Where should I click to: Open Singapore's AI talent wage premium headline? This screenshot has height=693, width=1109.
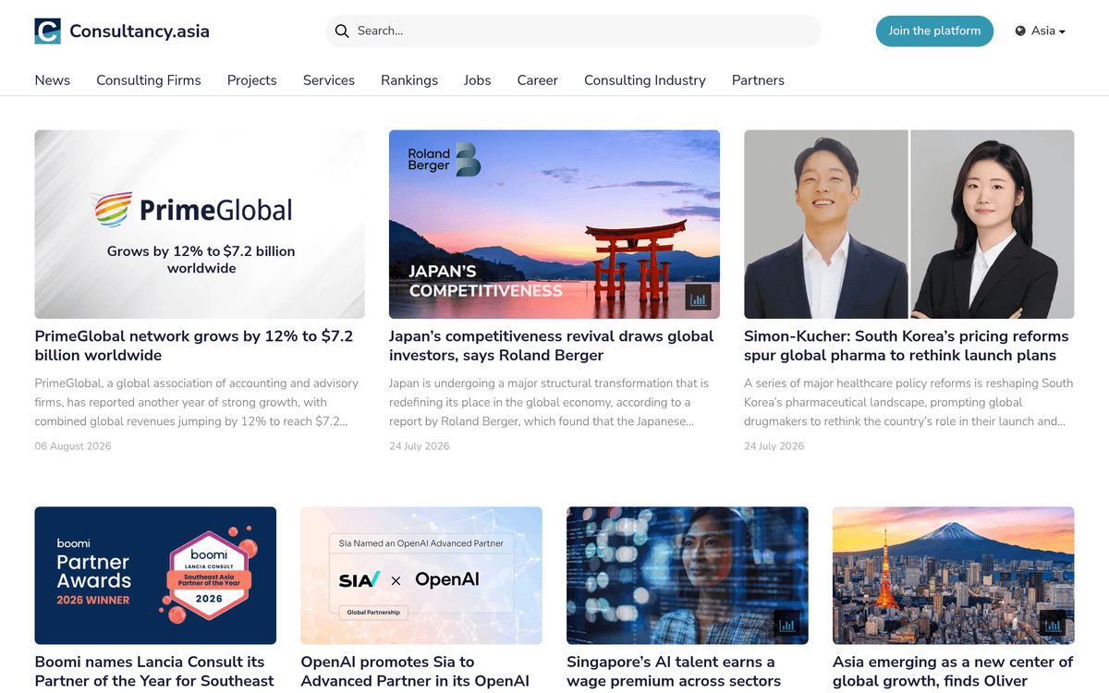click(674, 672)
